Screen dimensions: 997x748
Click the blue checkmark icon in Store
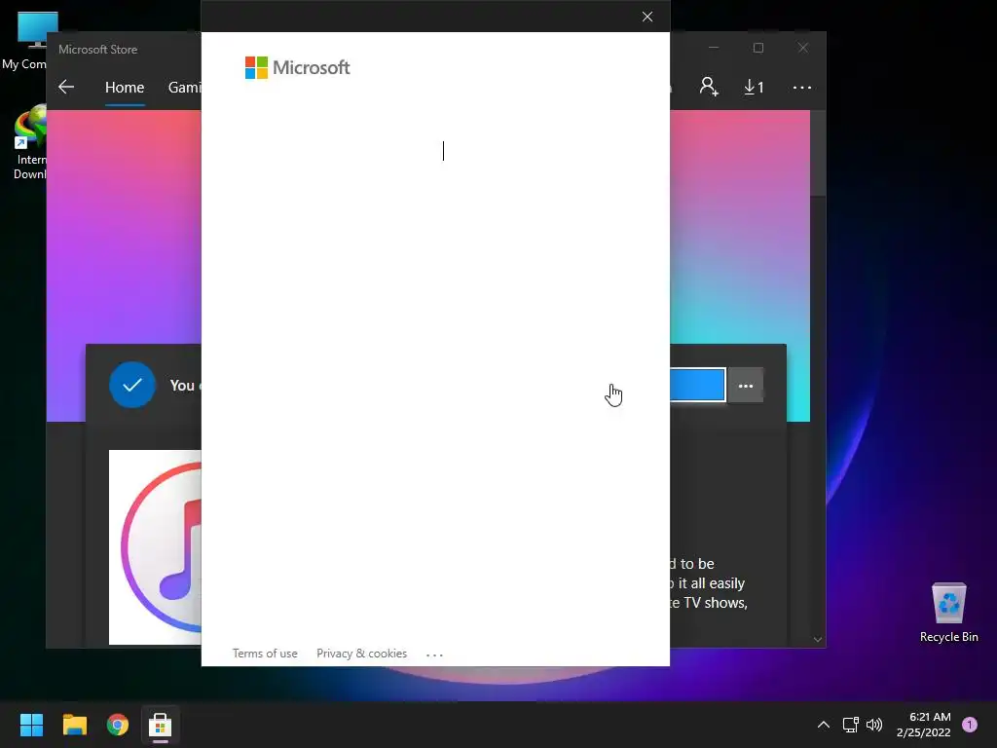point(132,385)
